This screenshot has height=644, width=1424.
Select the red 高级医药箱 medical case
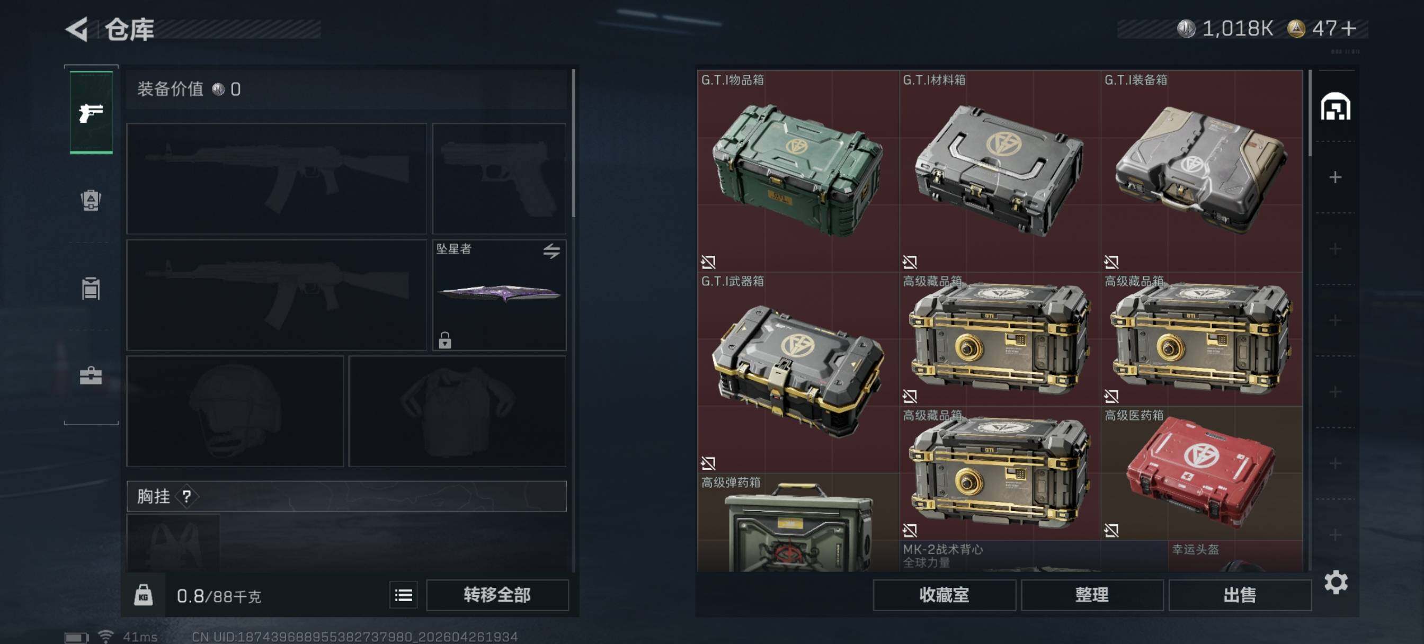tap(1202, 474)
